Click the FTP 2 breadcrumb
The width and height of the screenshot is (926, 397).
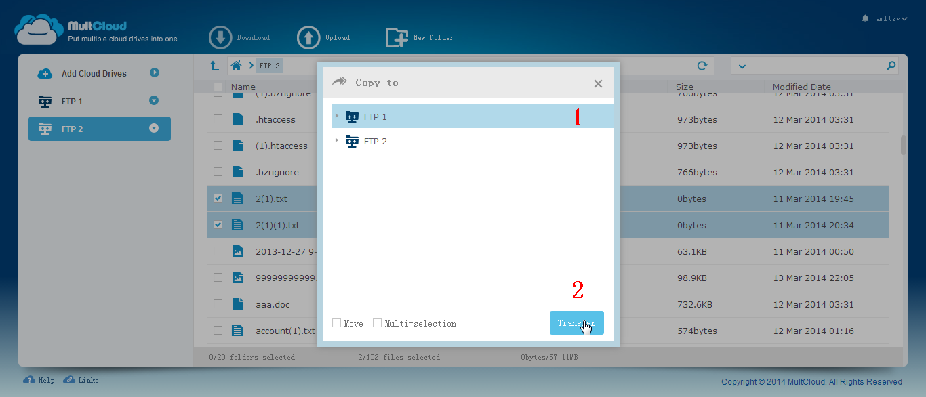[x=270, y=66]
